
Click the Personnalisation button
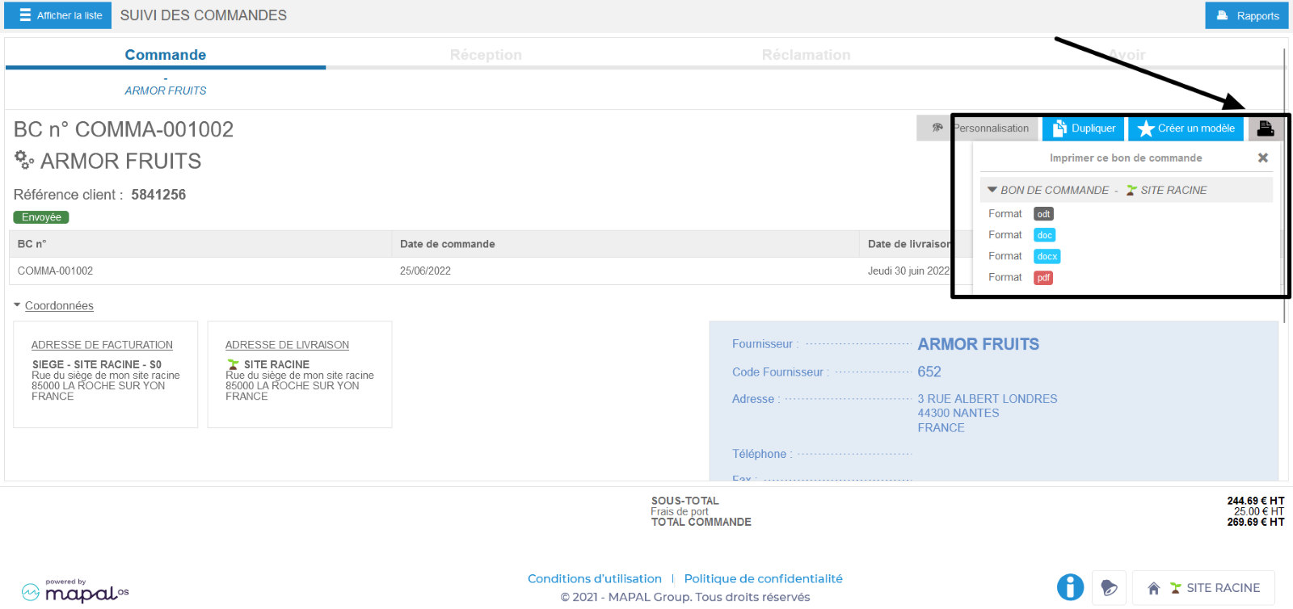(x=978, y=128)
